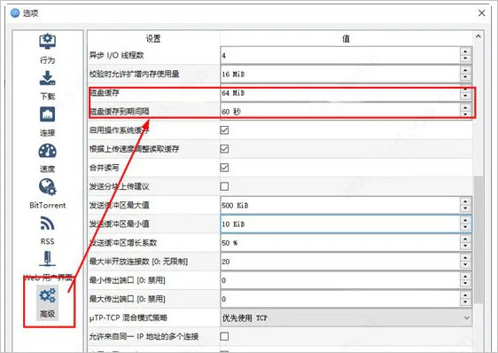Screen dimensions: 498x353
Task: Open the μTP-TCP 混合模式策略 dropdown
Action: click(x=346, y=318)
